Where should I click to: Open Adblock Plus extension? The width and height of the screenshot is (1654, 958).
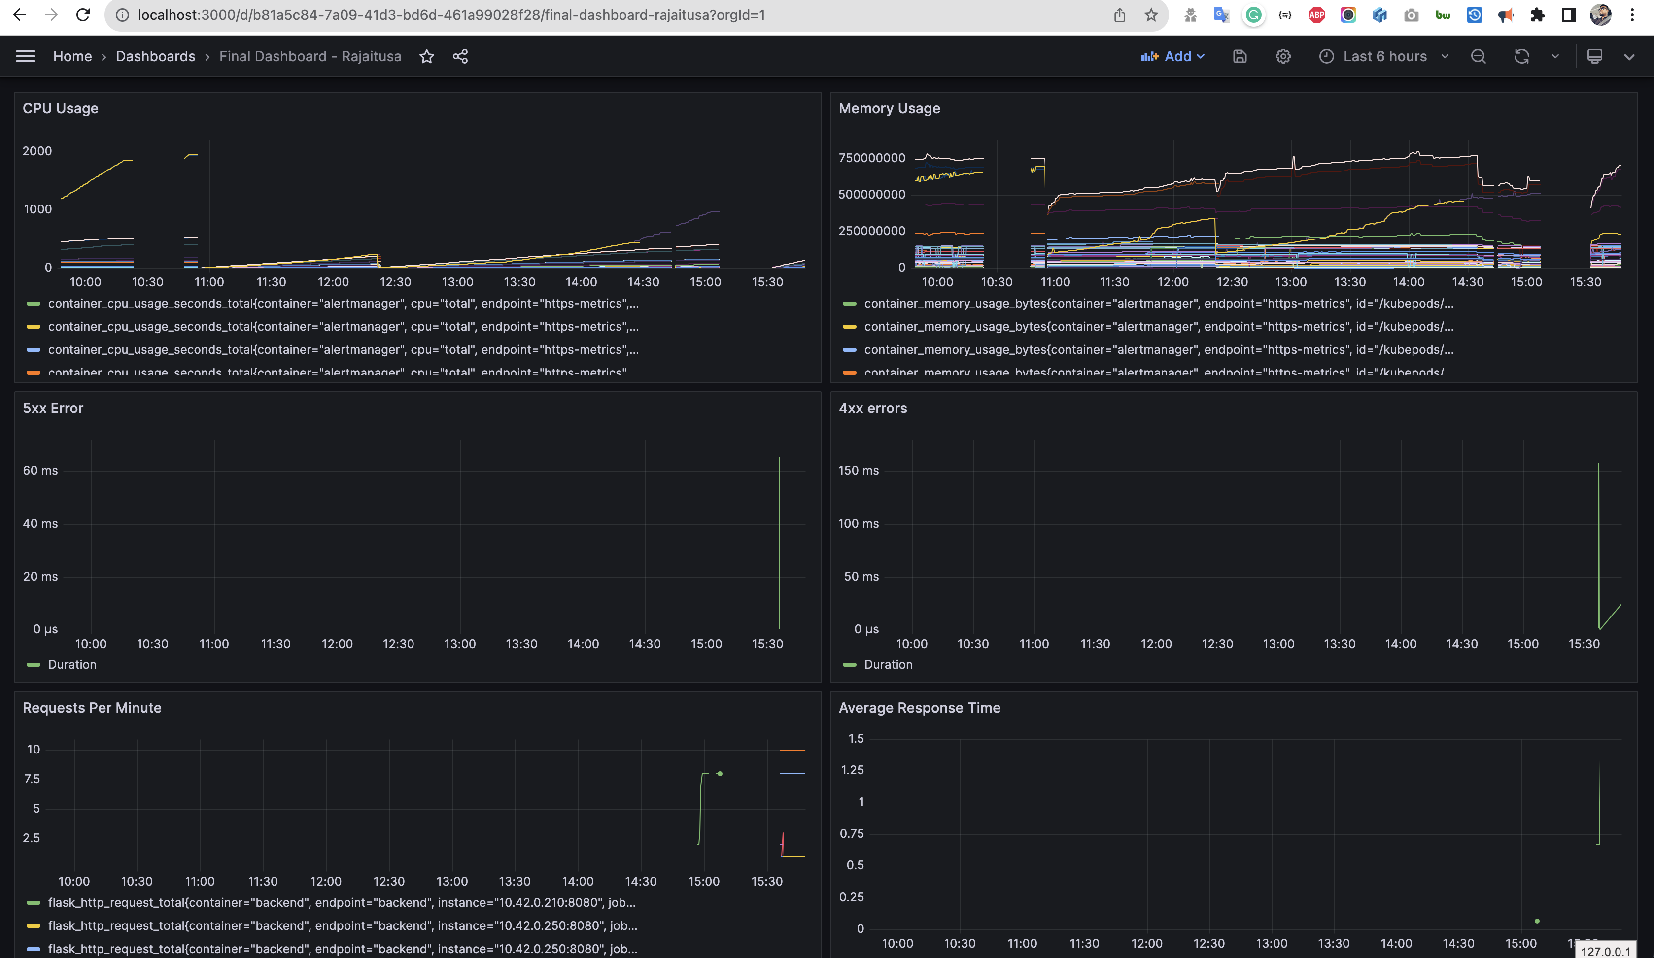pos(1316,14)
